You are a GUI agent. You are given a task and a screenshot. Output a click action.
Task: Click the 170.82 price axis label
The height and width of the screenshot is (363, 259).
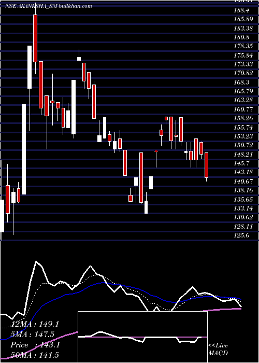click(x=243, y=74)
